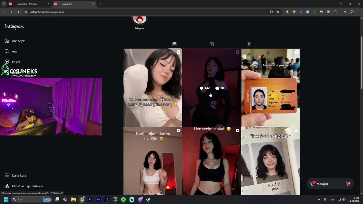Open the 'Ne kadar üzdü?' post

point(271,161)
